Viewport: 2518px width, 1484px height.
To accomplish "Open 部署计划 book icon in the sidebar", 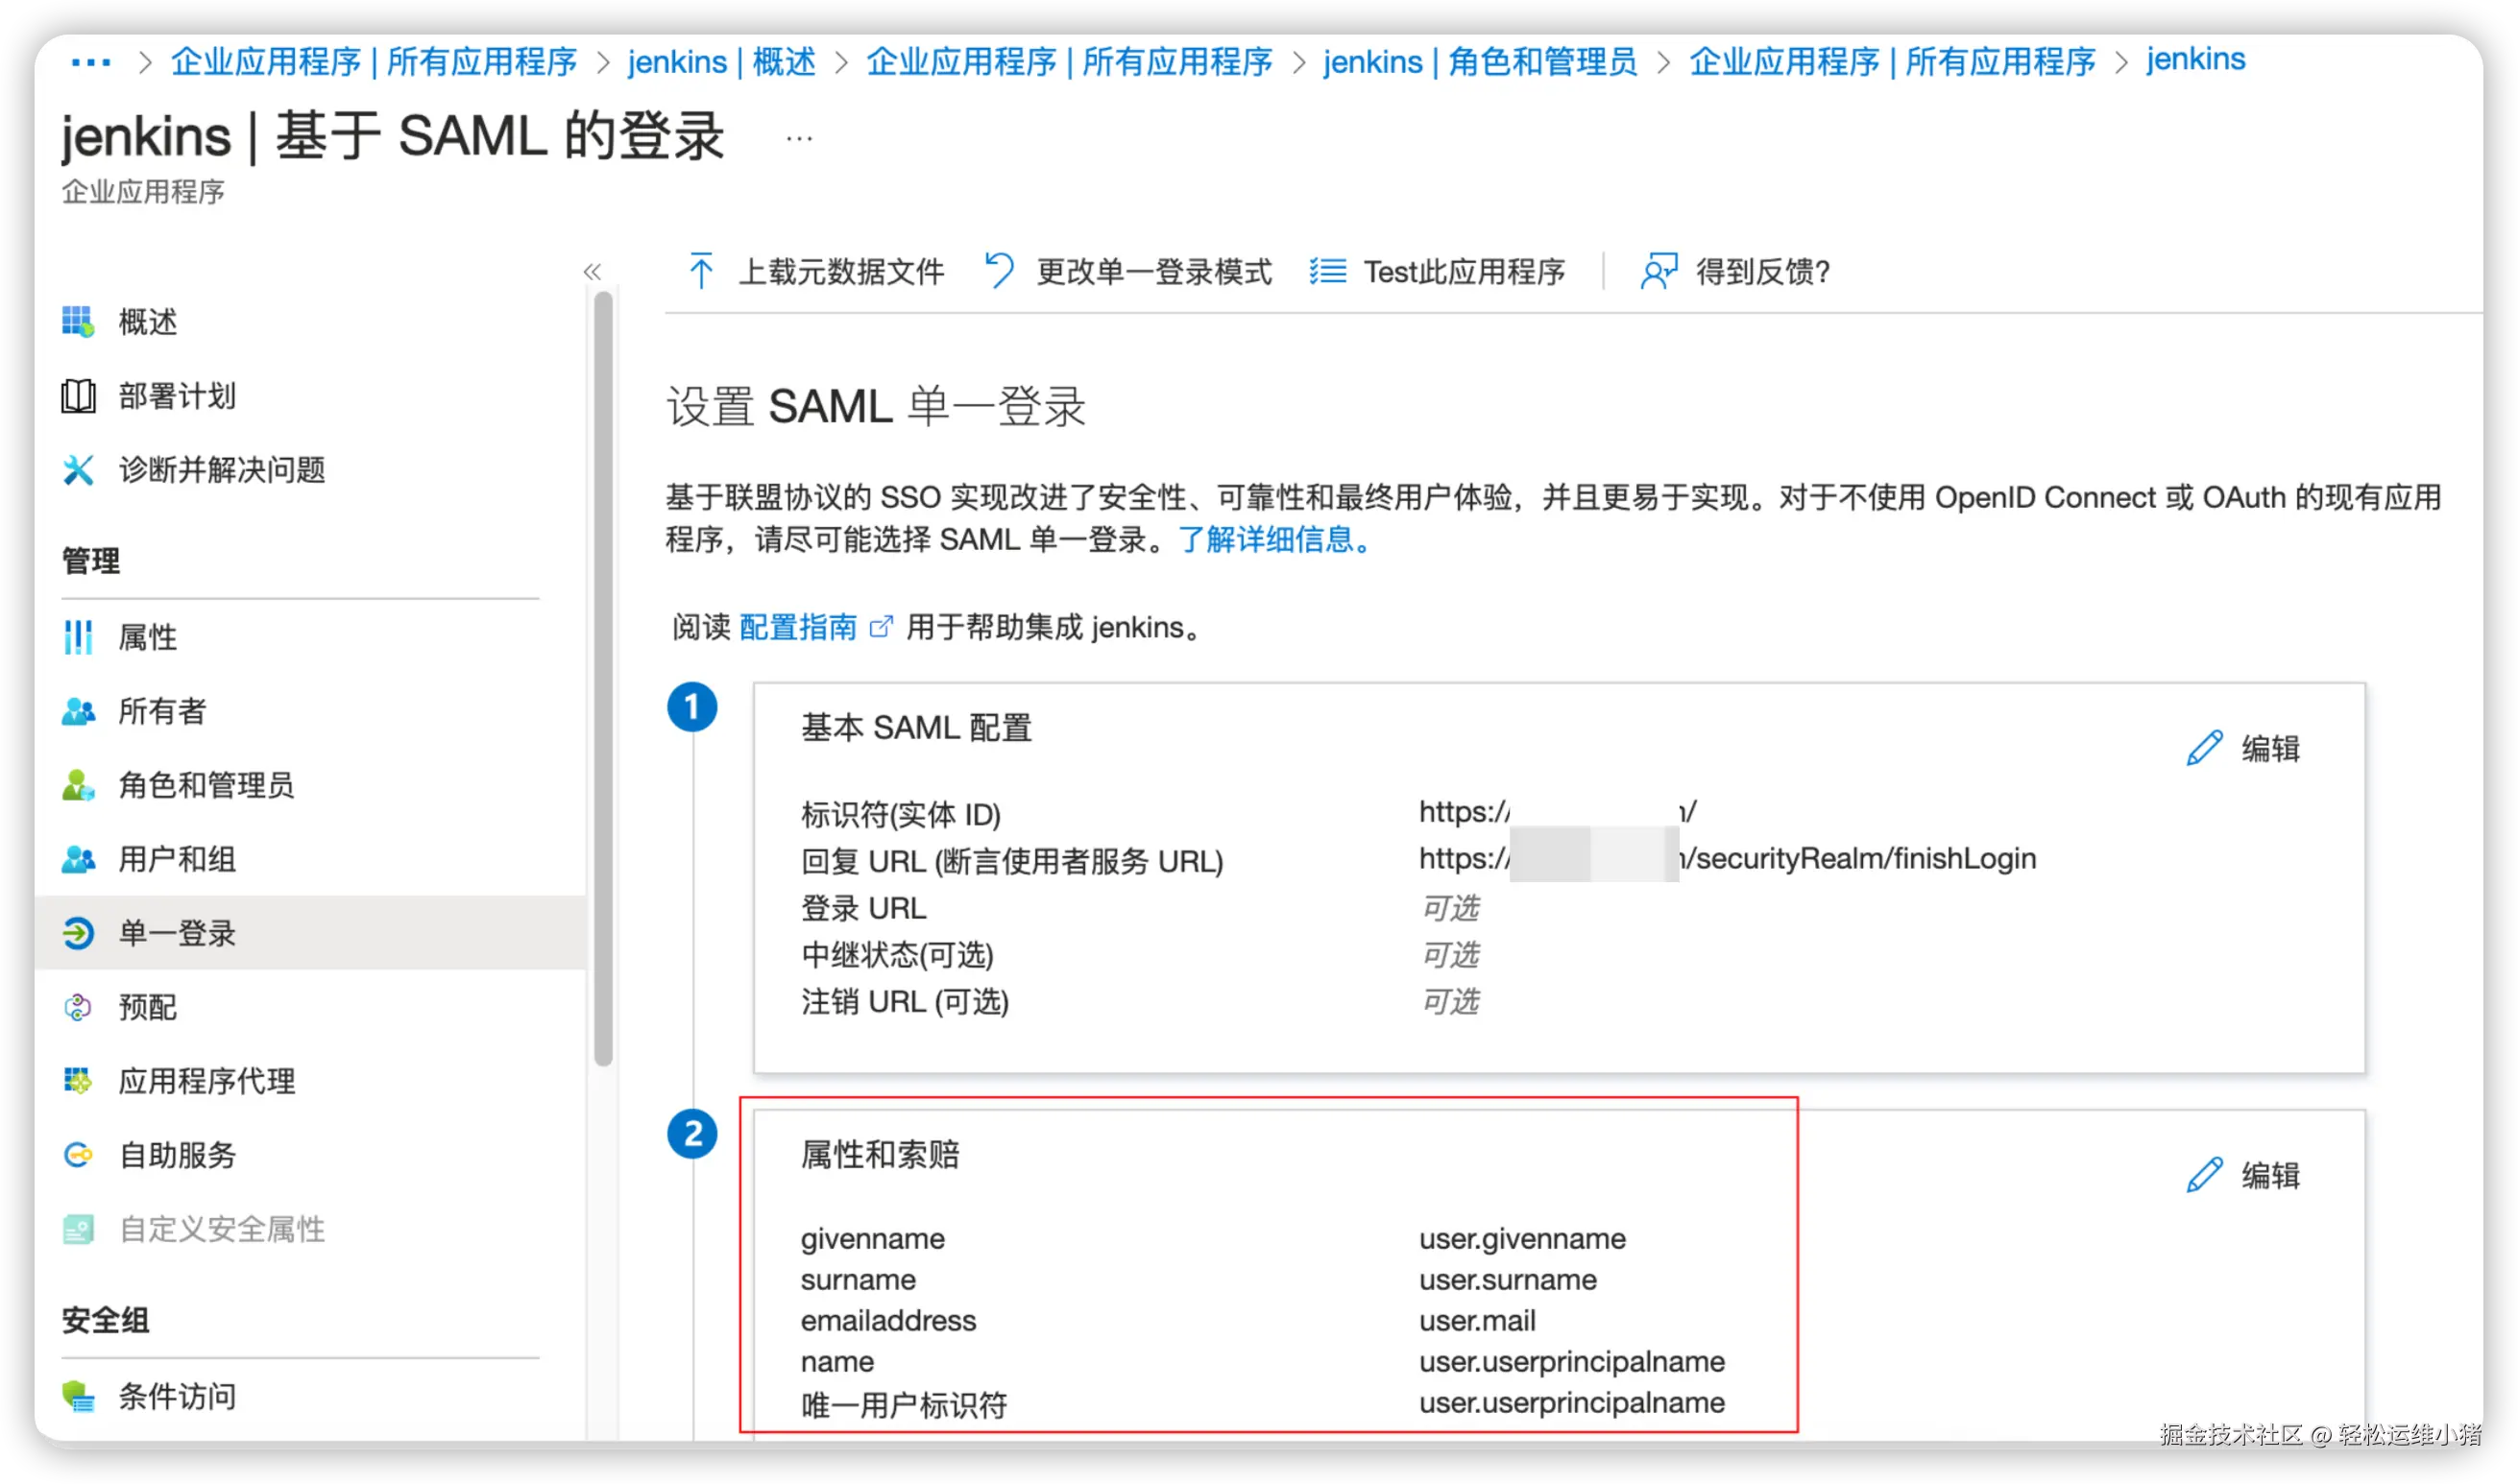I will click(78, 396).
